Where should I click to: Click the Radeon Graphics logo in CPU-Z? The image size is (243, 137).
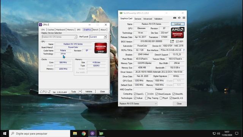pyautogui.click(x=101, y=48)
